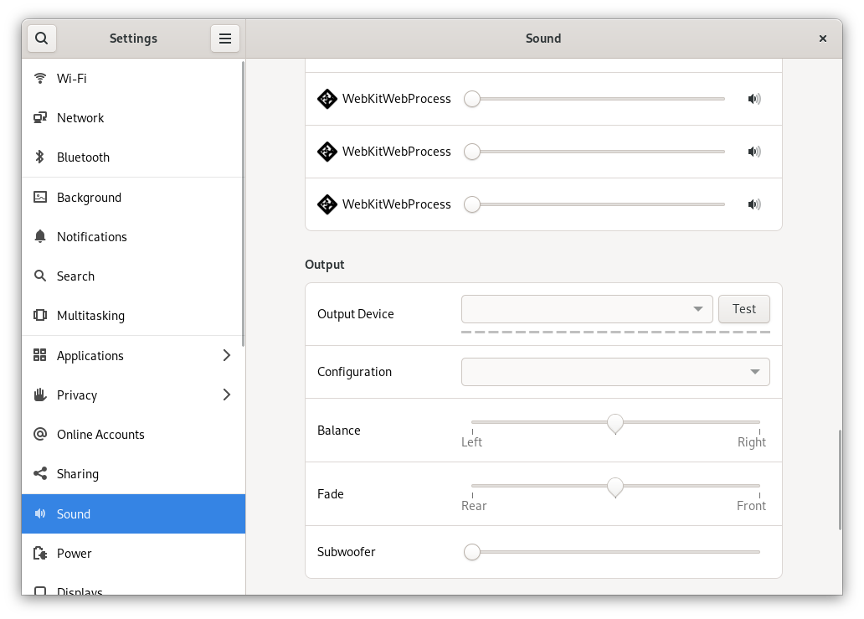Screen dimensions: 864x619
Task: Click the sidebar vertical scrollbar
Action: tap(243, 204)
